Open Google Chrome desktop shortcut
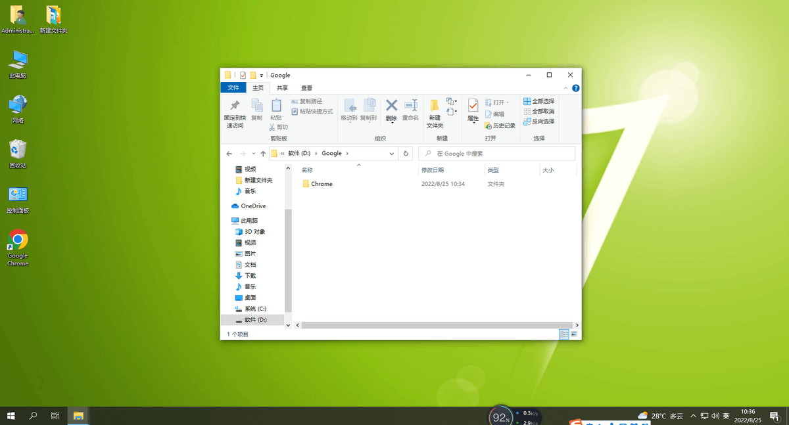The image size is (789, 425). tap(18, 240)
